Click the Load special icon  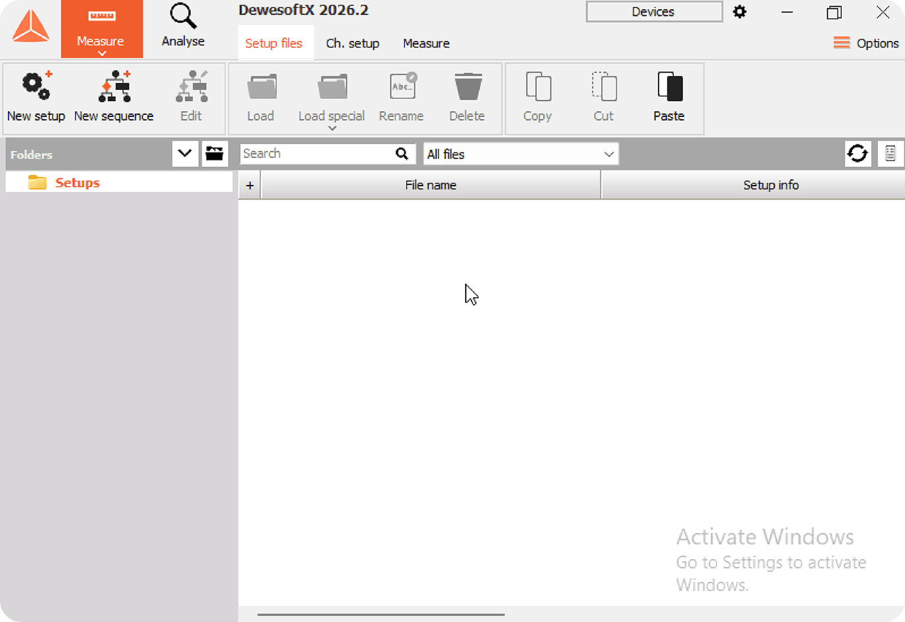pos(332,87)
